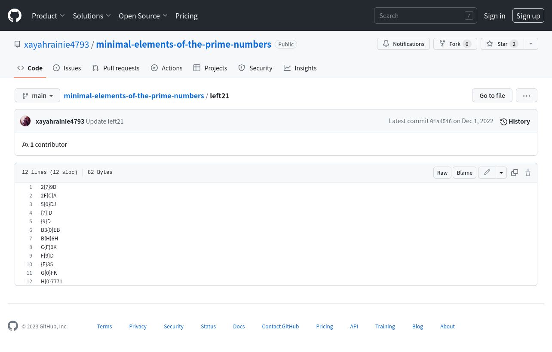
Task: Click code text 2F{C}A
Action: [x=49, y=196]
